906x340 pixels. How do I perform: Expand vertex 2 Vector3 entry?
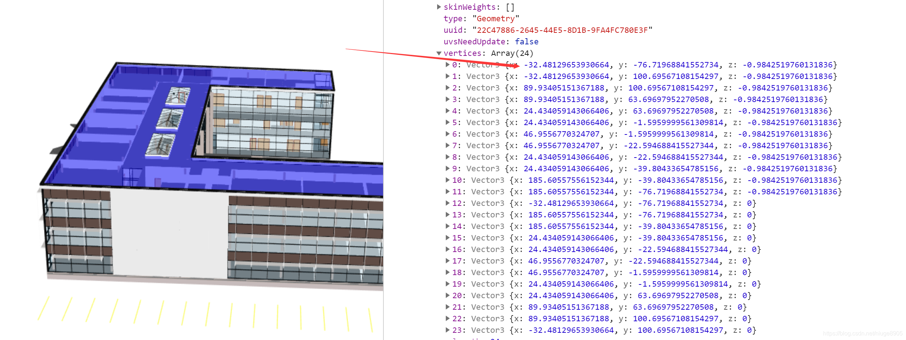click(x=448, y=88)
